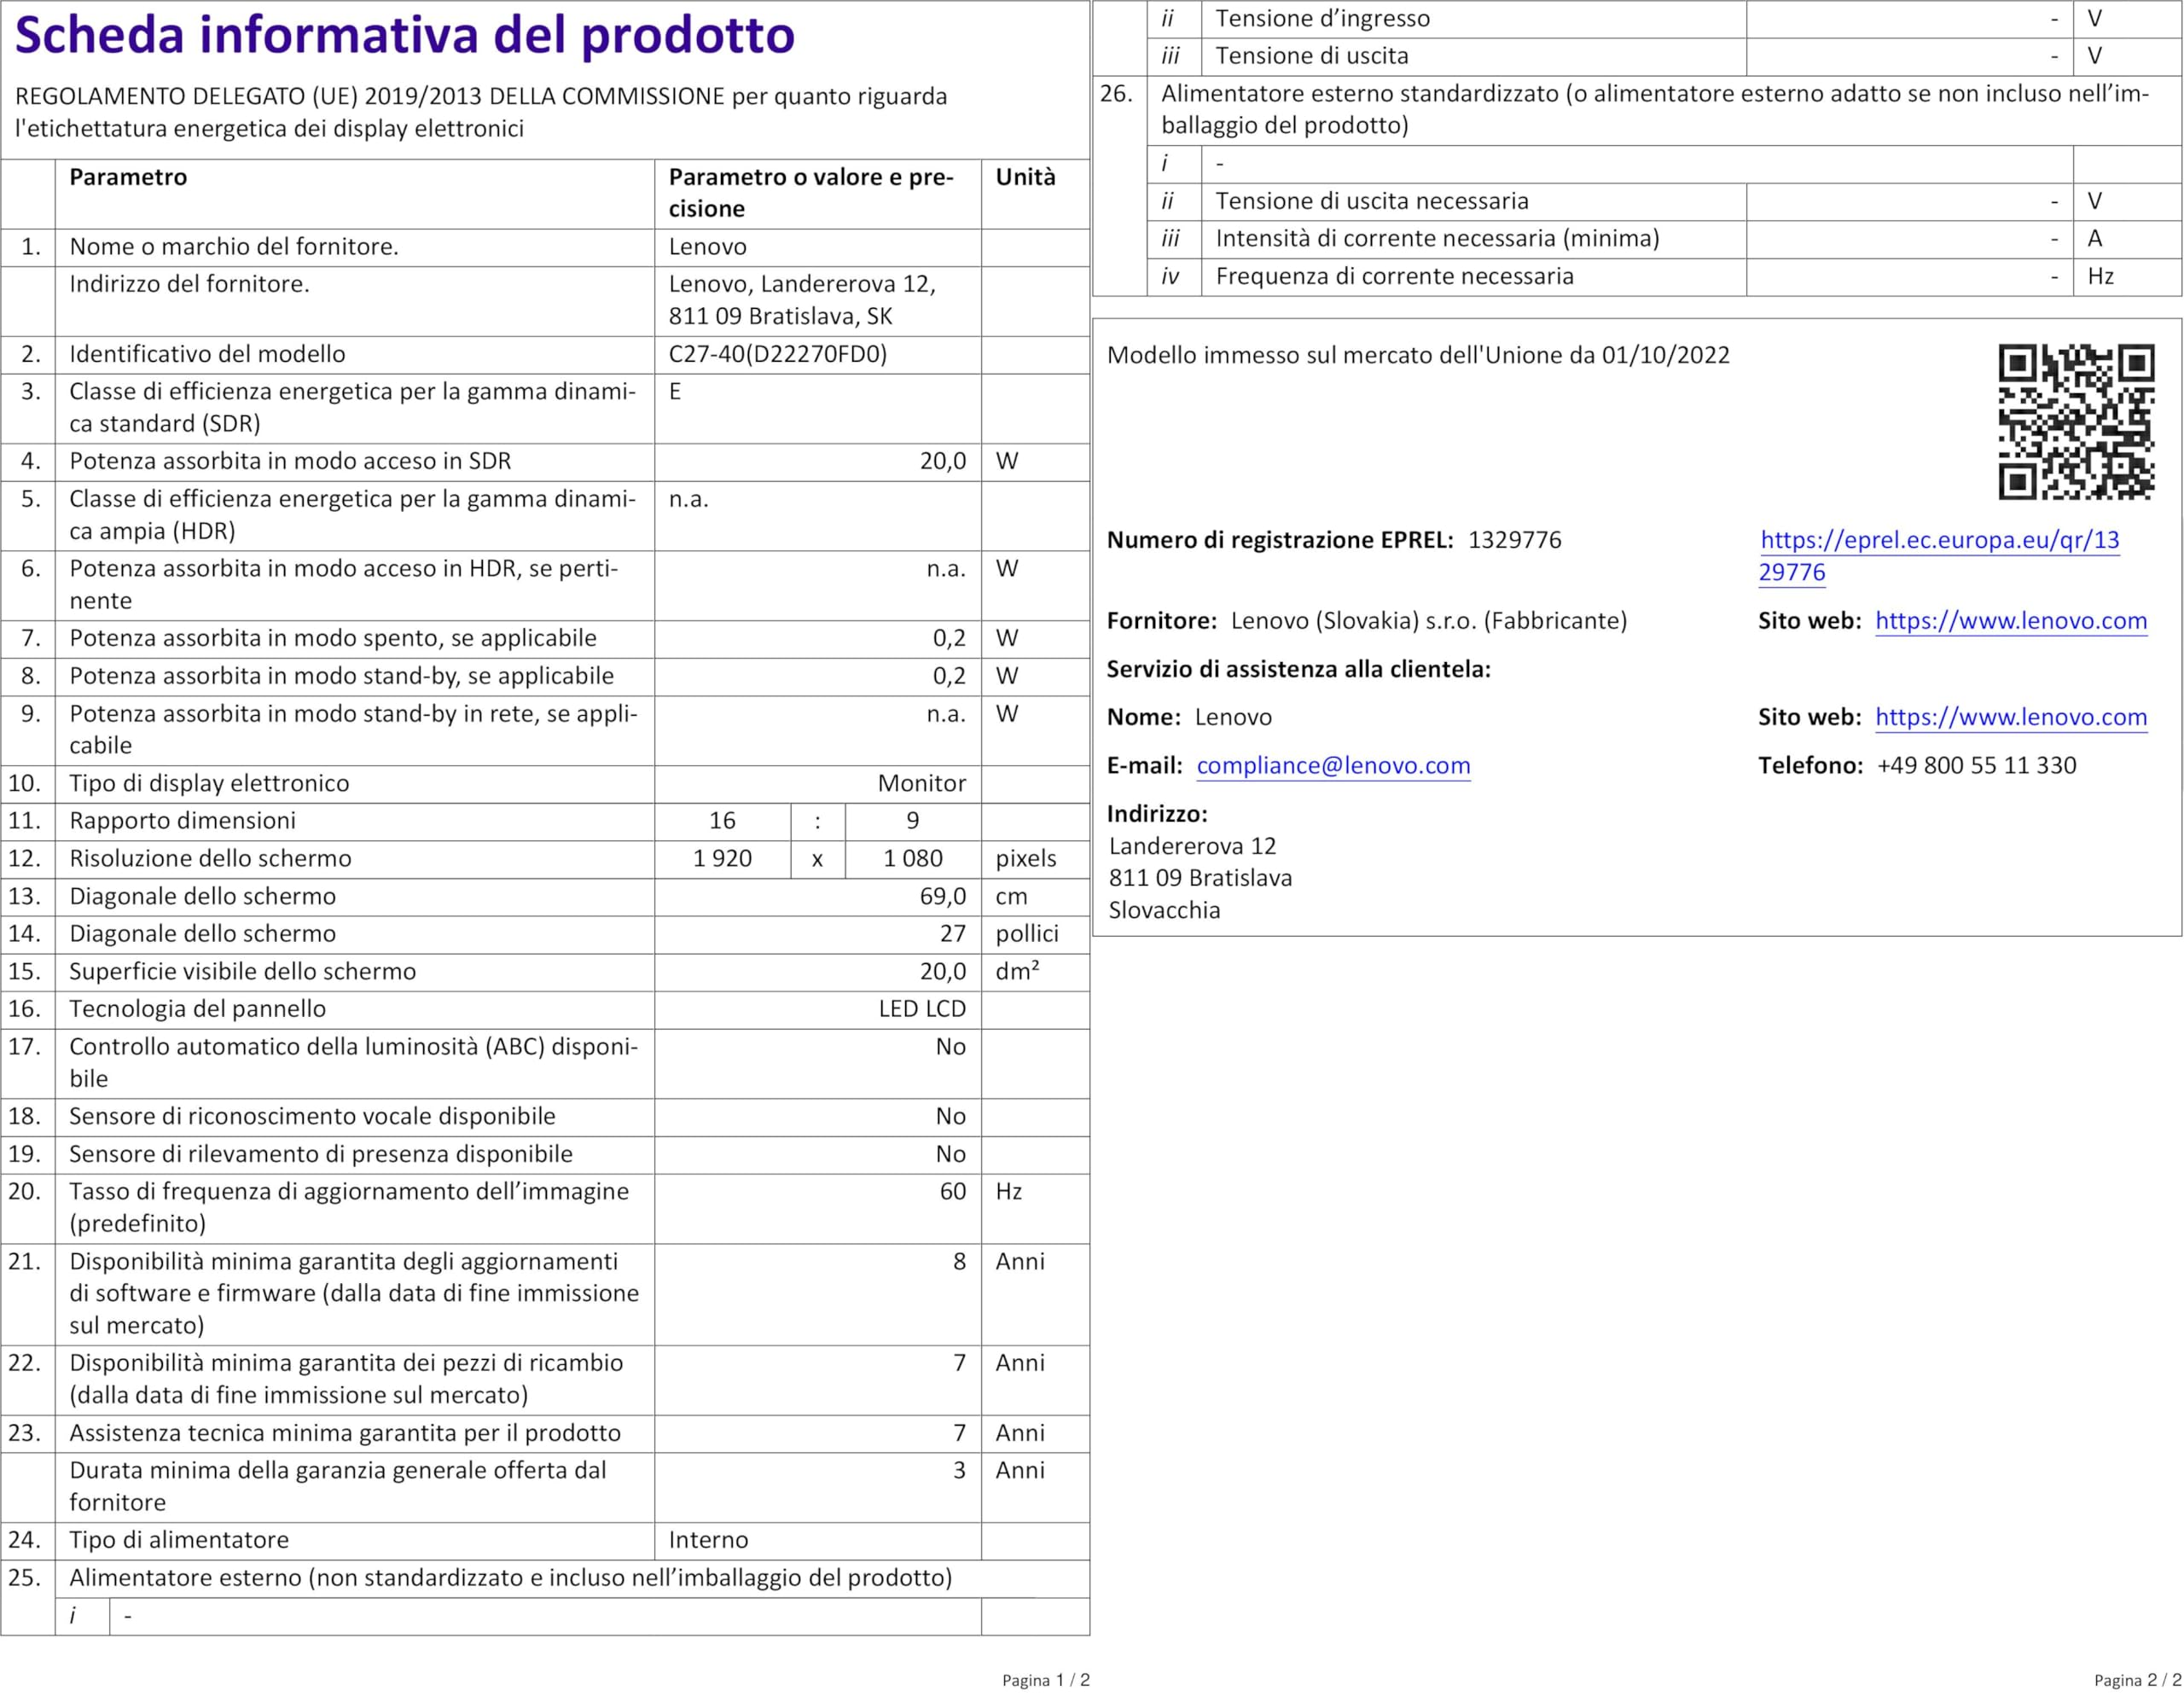Click the 'Unità' column header
This screenshot has width=2184, height=1708.
[1025, 177]
